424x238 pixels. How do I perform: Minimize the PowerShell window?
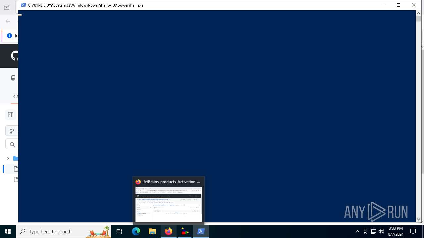tap(384, 5)
